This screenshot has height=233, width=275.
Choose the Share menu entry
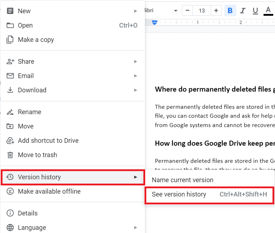[73, 62]
